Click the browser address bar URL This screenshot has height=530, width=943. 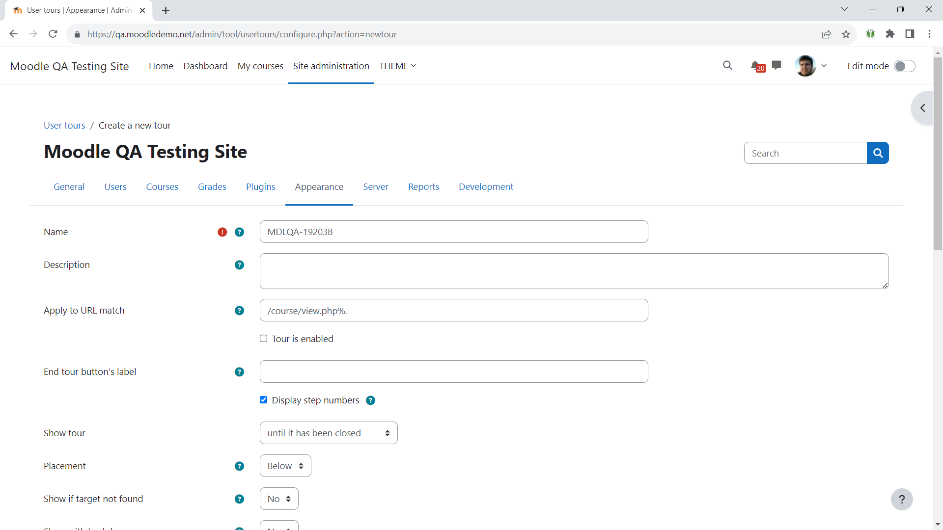(242, 34)
